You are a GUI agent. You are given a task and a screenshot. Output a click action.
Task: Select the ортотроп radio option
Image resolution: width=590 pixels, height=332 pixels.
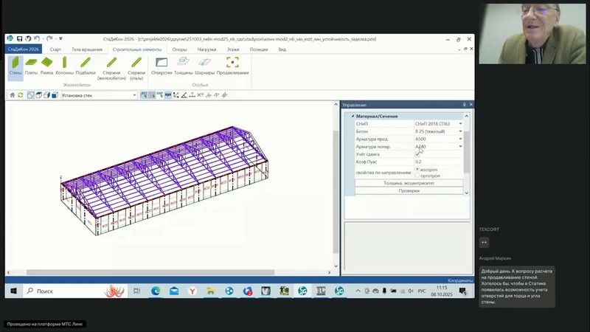(x=417, y=176)
